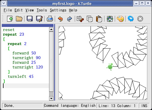Paste from clipboard icon
The image size is (152, 110).
click(99, 19)
